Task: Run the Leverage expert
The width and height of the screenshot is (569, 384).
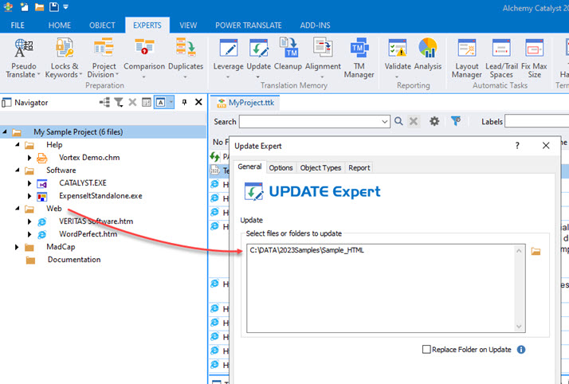Action: point(229,58)
